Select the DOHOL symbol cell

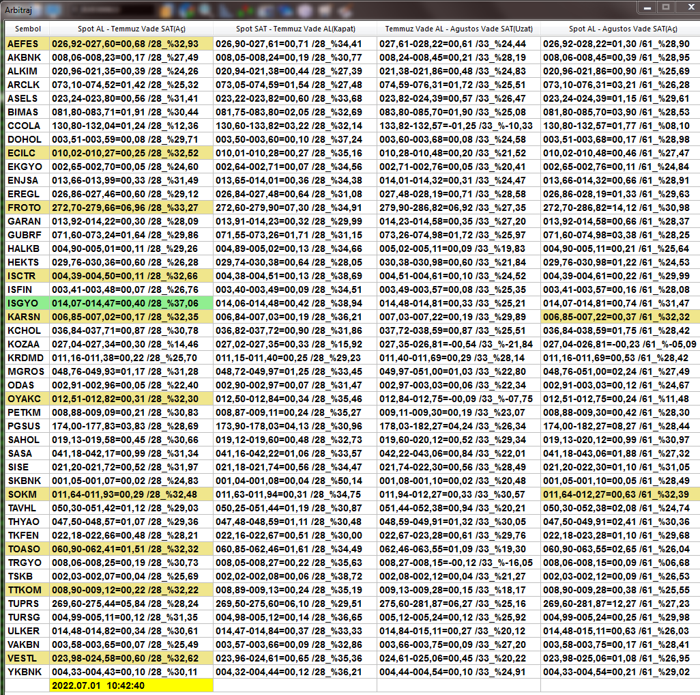27,139
